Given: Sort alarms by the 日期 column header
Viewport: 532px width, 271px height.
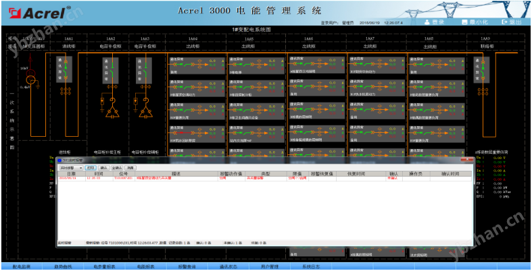Looking at the screenshot, I should 71,173.
